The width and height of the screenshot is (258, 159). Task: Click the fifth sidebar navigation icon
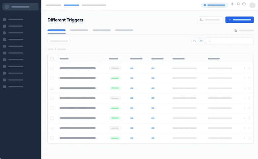pyautogui.click(x=5, y=46)
